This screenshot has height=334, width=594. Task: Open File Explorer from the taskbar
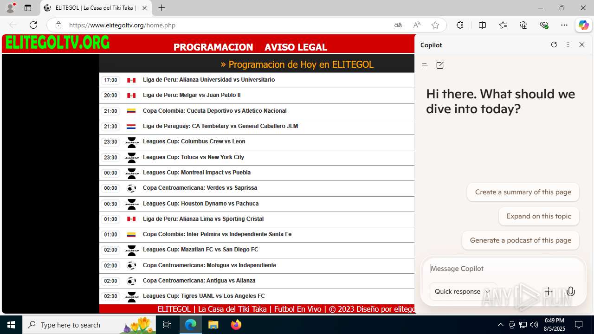[213, 325]
